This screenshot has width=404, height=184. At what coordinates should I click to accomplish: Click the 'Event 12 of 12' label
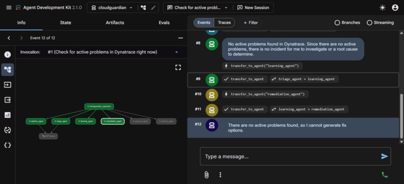(x=43, y=38)
